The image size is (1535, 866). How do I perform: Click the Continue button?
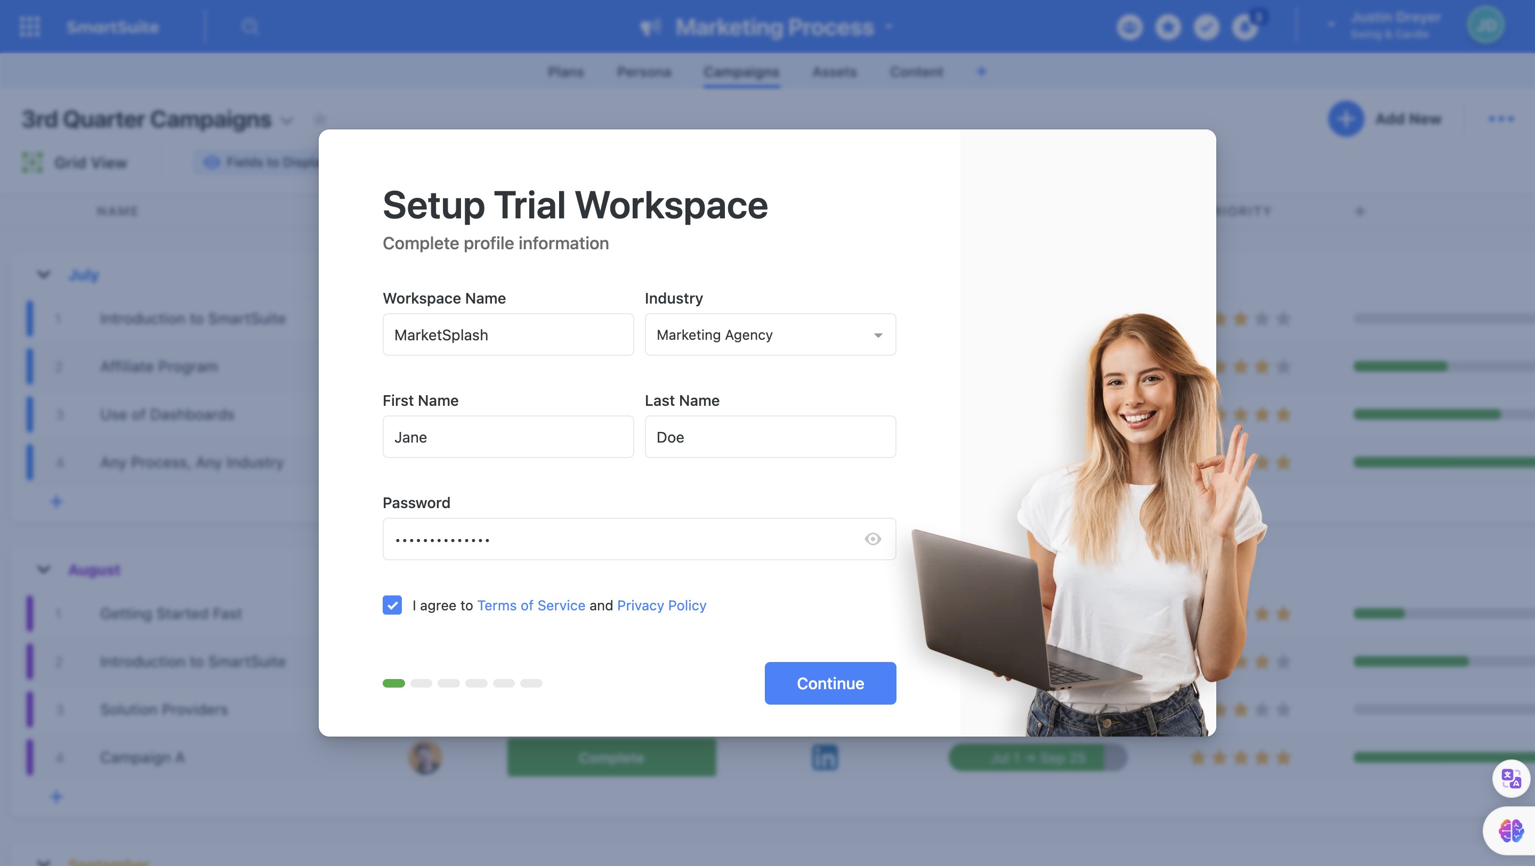[x=830, y=683]
